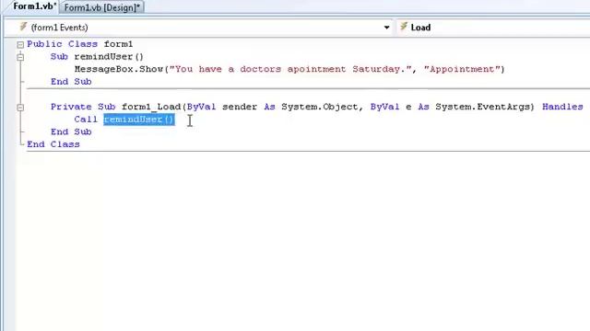590x331 pixels.
Task: Open the Load method dropdown
Action: pos(493,28)
